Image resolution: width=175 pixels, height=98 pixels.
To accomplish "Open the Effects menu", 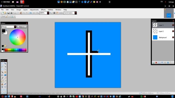I will [x=43, y=10].
